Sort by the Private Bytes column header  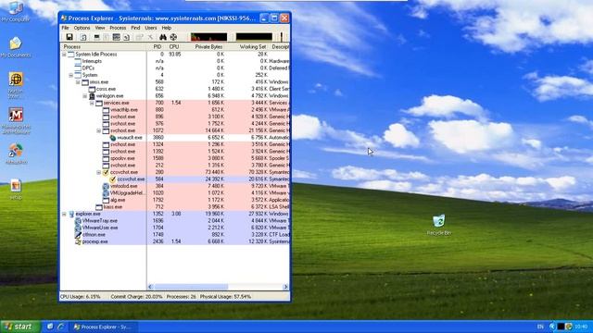pyautogui.click(x=205, y=47)
